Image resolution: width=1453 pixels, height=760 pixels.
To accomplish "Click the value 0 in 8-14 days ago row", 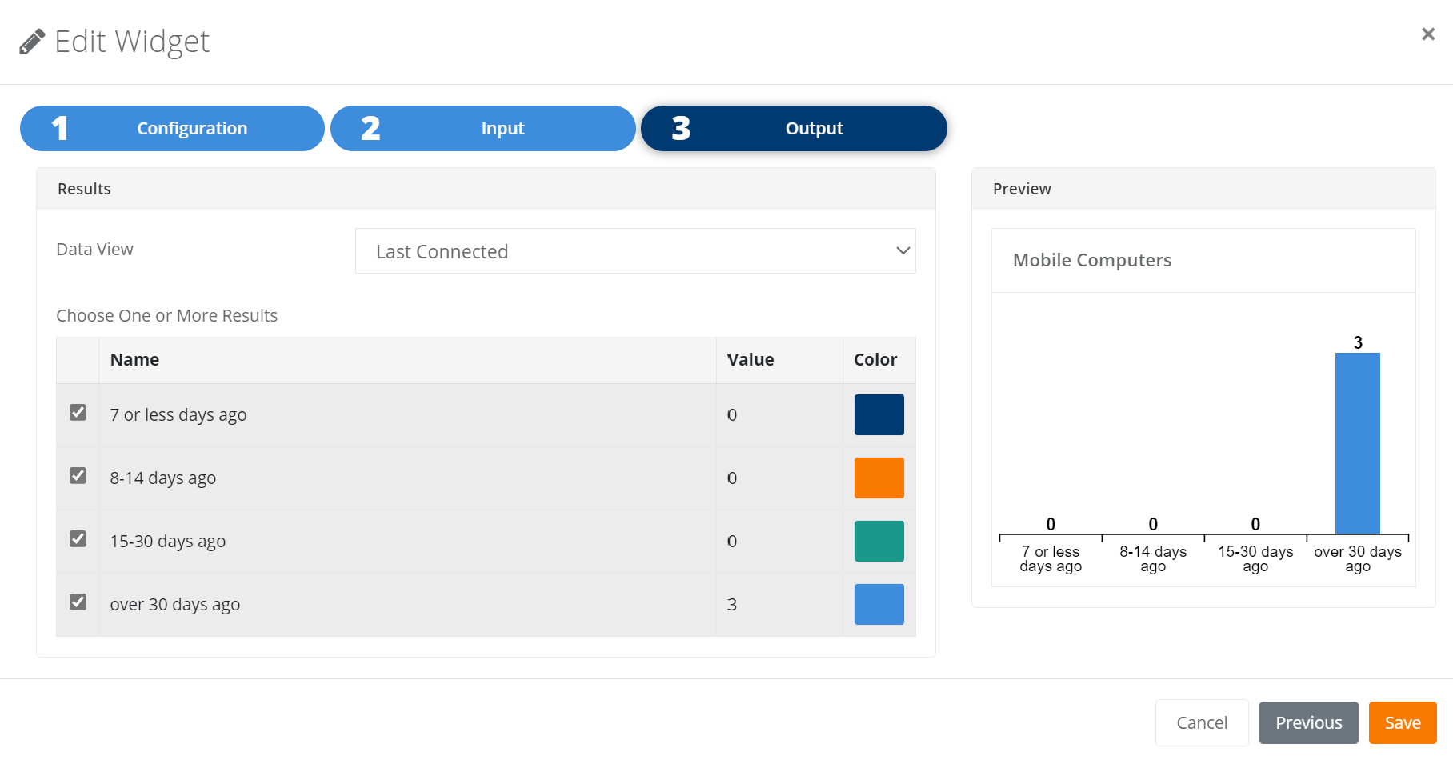I will click(731, 478).
